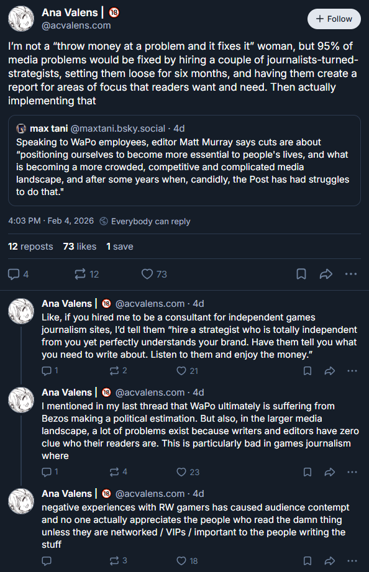The width and height of the screenshot is (369, 572).
Task: Share the main post via arrow icon
Action: [326, 274]
